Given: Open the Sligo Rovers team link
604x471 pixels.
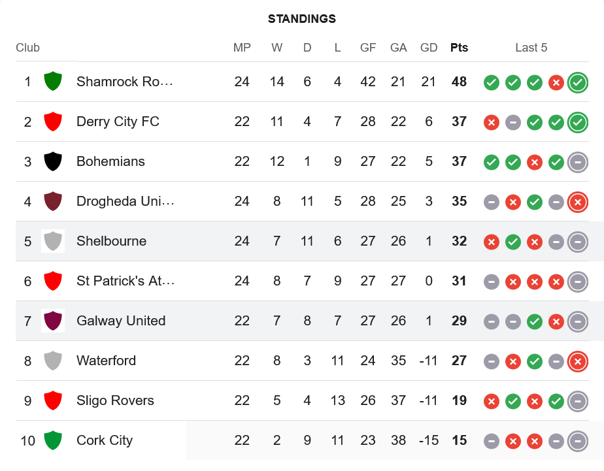Looking at the screenshot, I should pyautogui.click(x=115, y=400).
